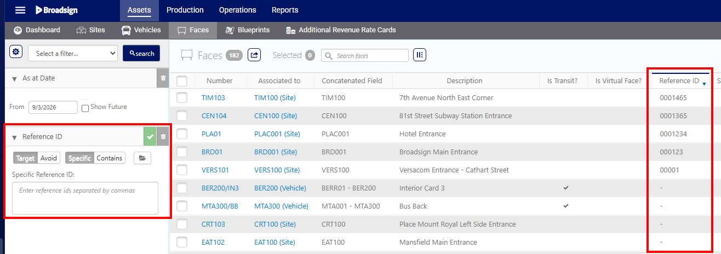Collapse the Reference ID filter section
Screen dimensions: 721x254
[x=14, y=137]
